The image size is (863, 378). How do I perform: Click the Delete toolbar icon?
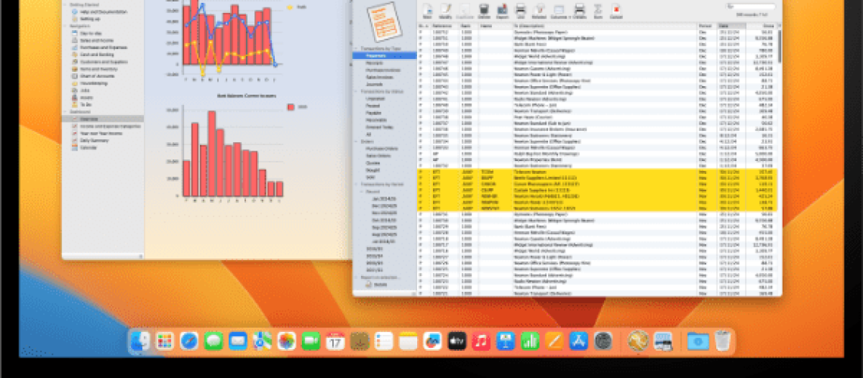click(x=484, y=11)
